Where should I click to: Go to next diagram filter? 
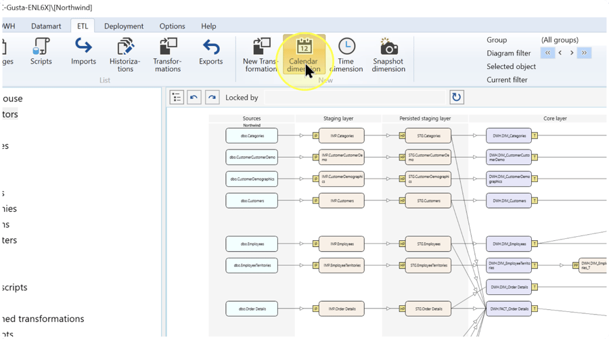pos(572,53)
